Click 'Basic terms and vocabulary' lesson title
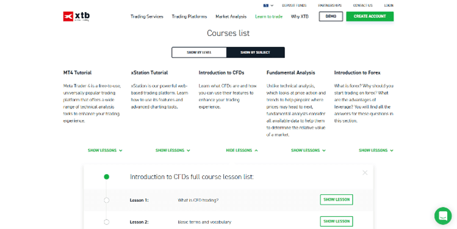Screen dimensions: 457x229 coord(204,222)
